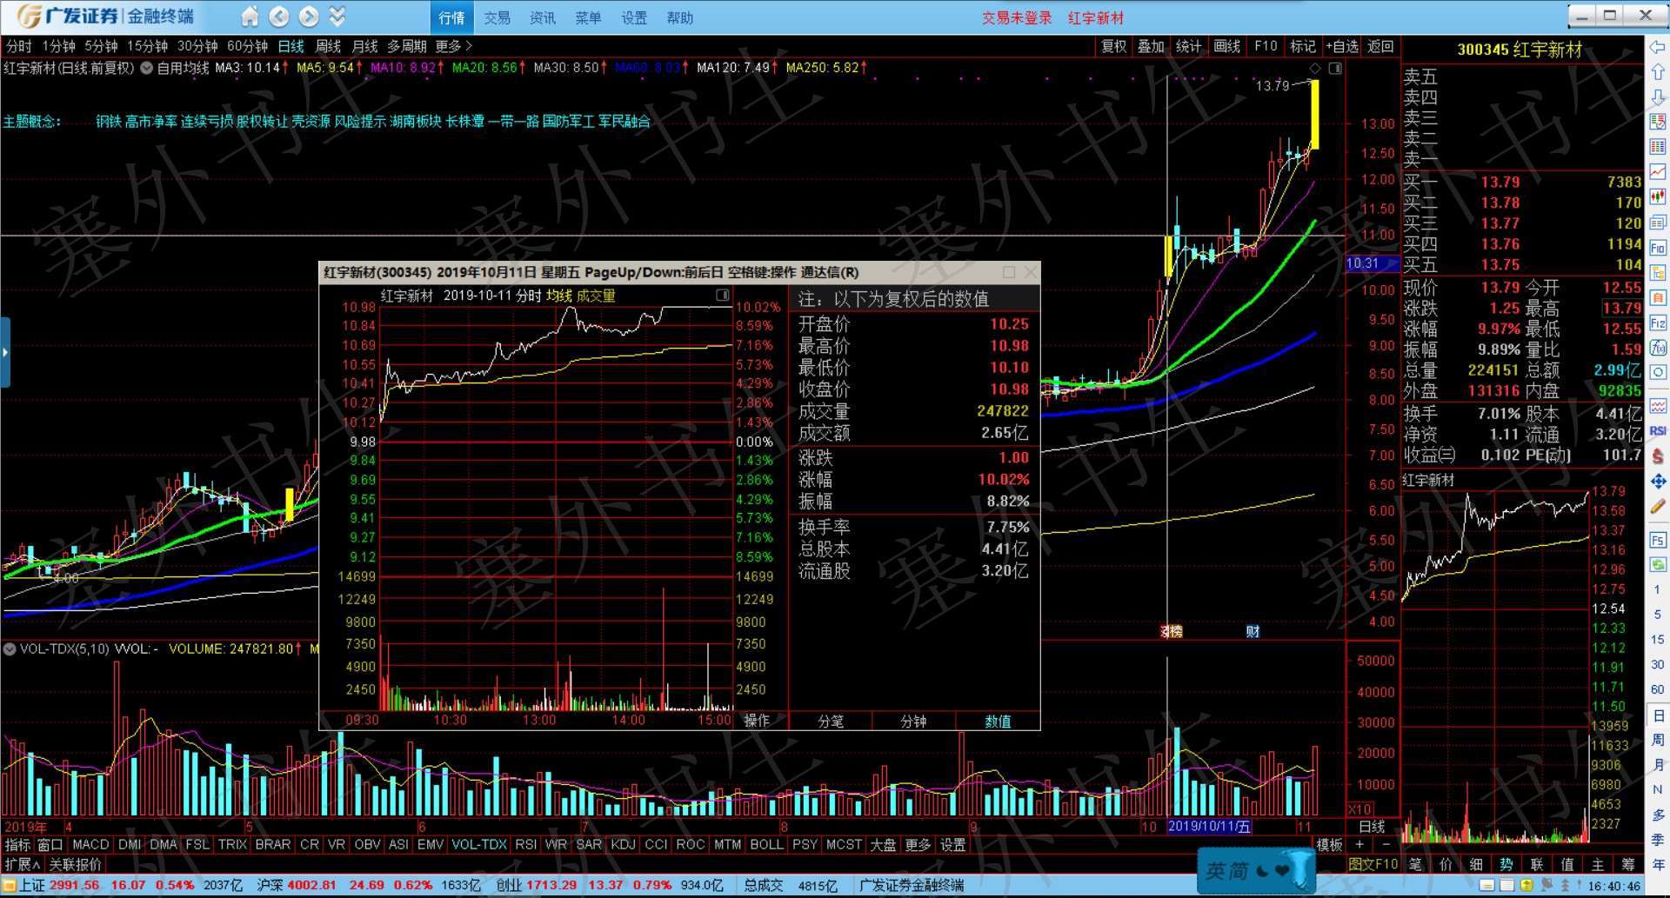This screenshot has width=1670, height=898.
Task: Select 操作 in the popup bottom bar
Action: (x=756, y=721)
